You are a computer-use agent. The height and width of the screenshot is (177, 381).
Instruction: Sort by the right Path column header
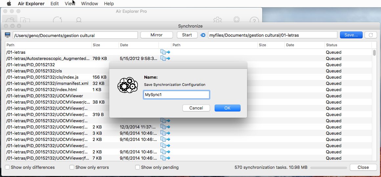(214, 45)
